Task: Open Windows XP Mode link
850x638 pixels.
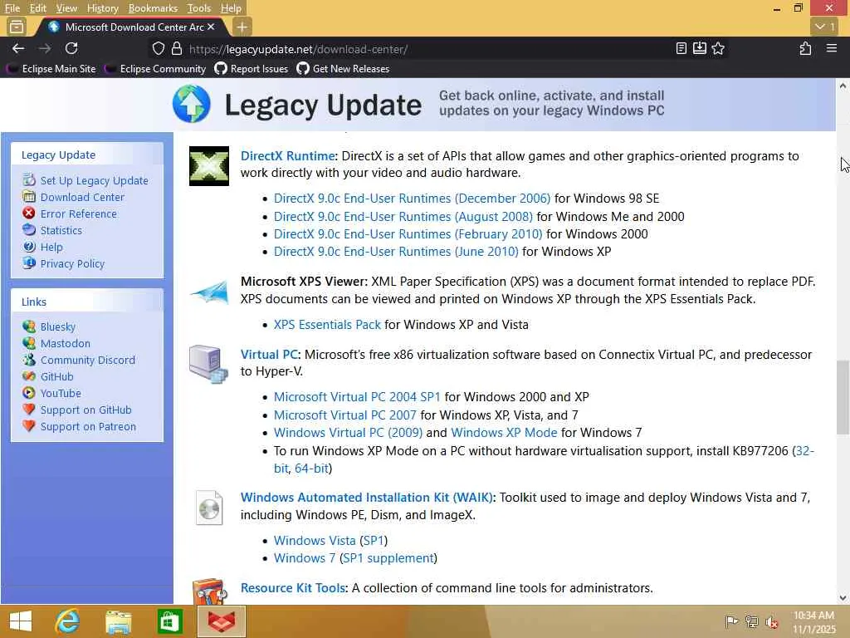Action: pyautogui.click(x=504, y=433)
